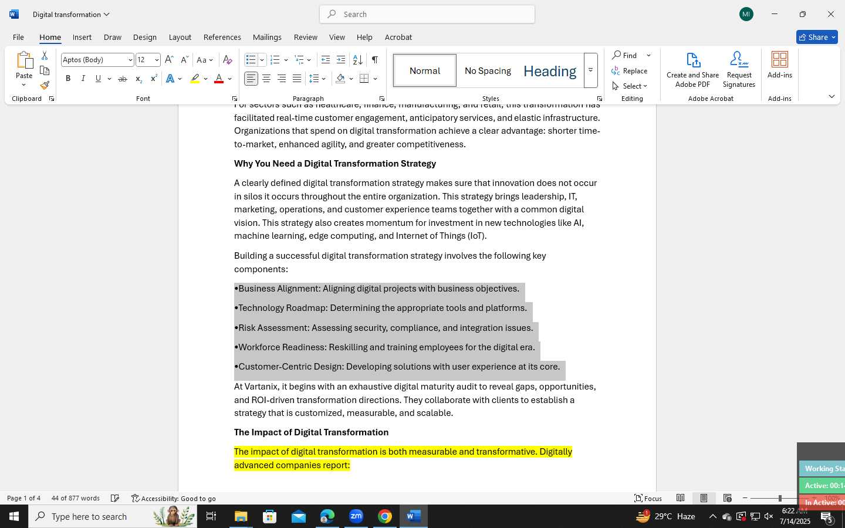Toggle numbered list formatting

click(275, 60)
